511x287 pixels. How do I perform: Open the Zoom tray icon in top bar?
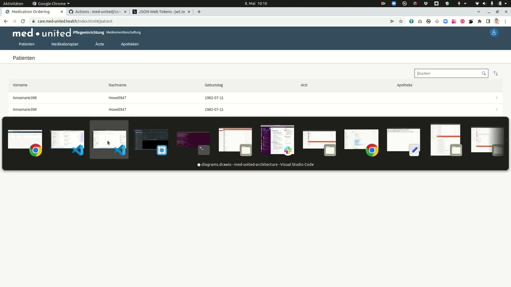(x=394, y=3)
